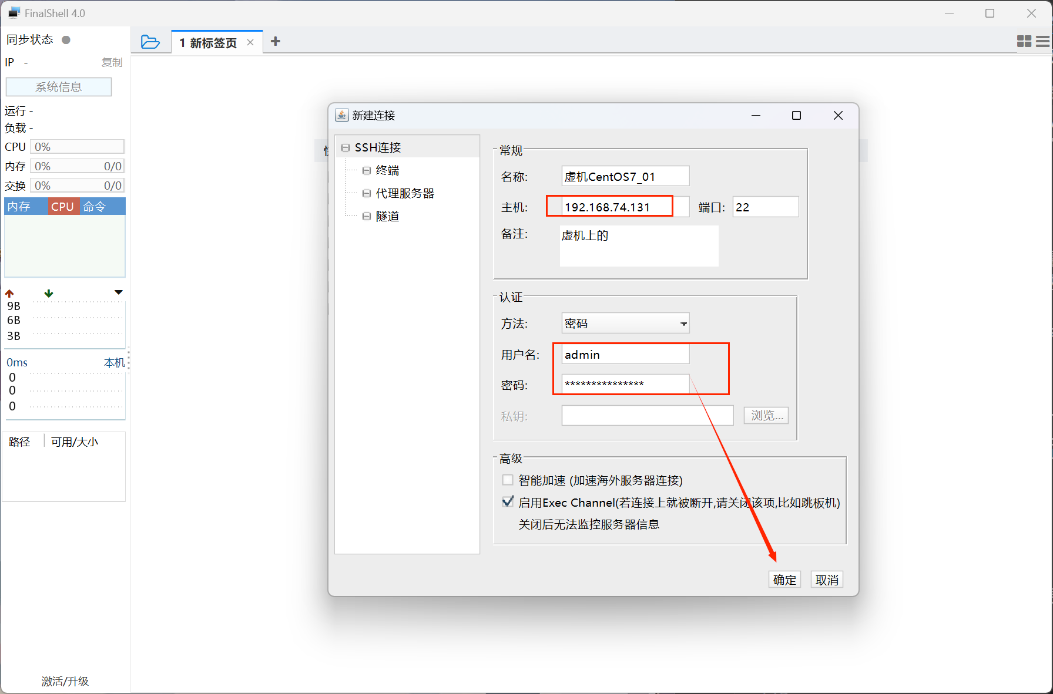Image resolution: width=1053 pixels, height=694 pixels.
Task: Close the 新标签页 tab
Action: coord(250,42)
